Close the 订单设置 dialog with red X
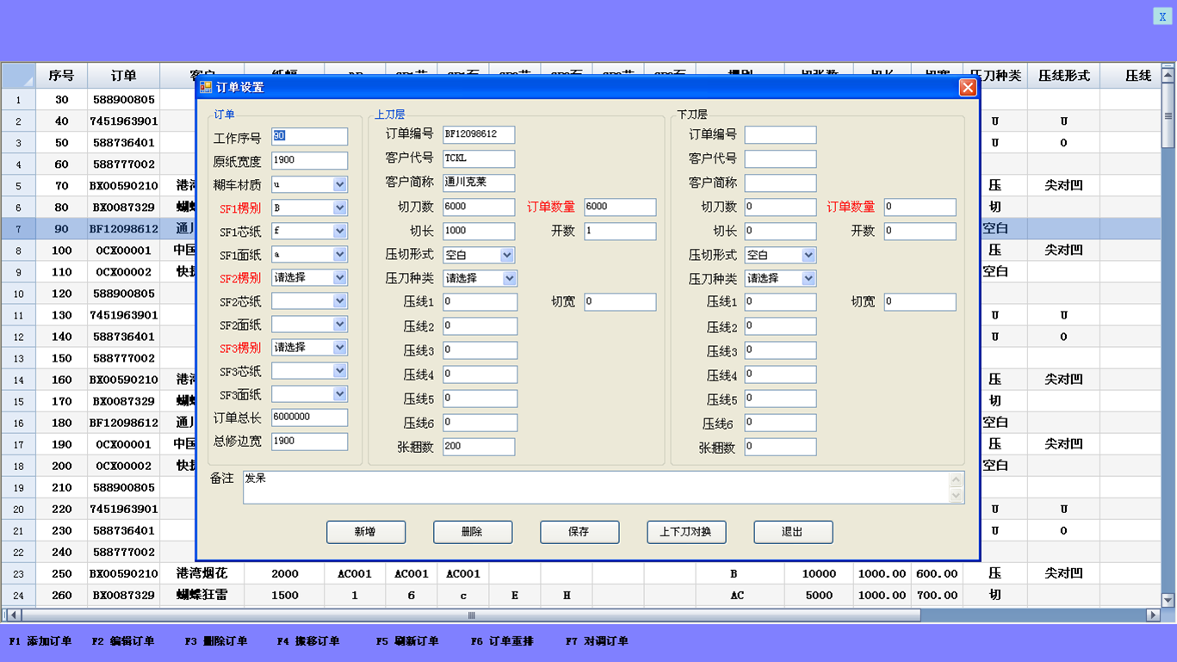The width and height of the screenshot is (1177, 662). 968,88
